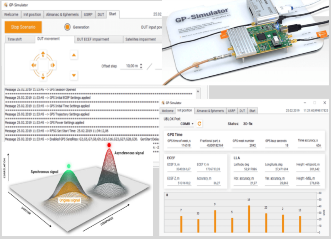Click the SNR bar for satellite 16

(x=249, y=219)
